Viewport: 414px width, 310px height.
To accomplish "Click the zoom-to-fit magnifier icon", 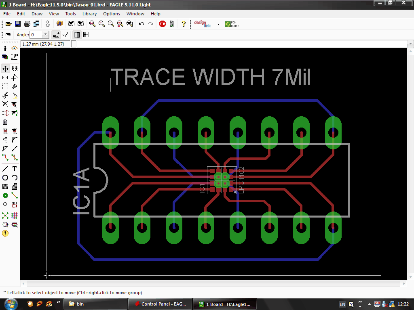I will [92, 24].
